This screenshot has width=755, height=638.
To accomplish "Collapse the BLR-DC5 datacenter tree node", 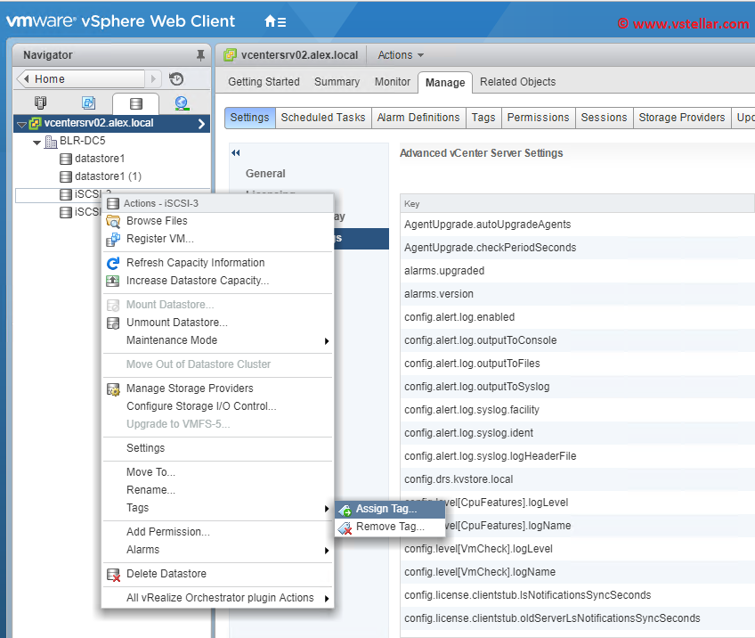I will tap(37, 142).
